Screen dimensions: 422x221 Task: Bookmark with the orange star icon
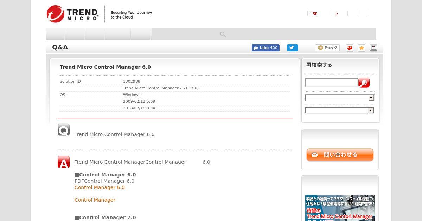pyautogui.click(x=362, y=48)
